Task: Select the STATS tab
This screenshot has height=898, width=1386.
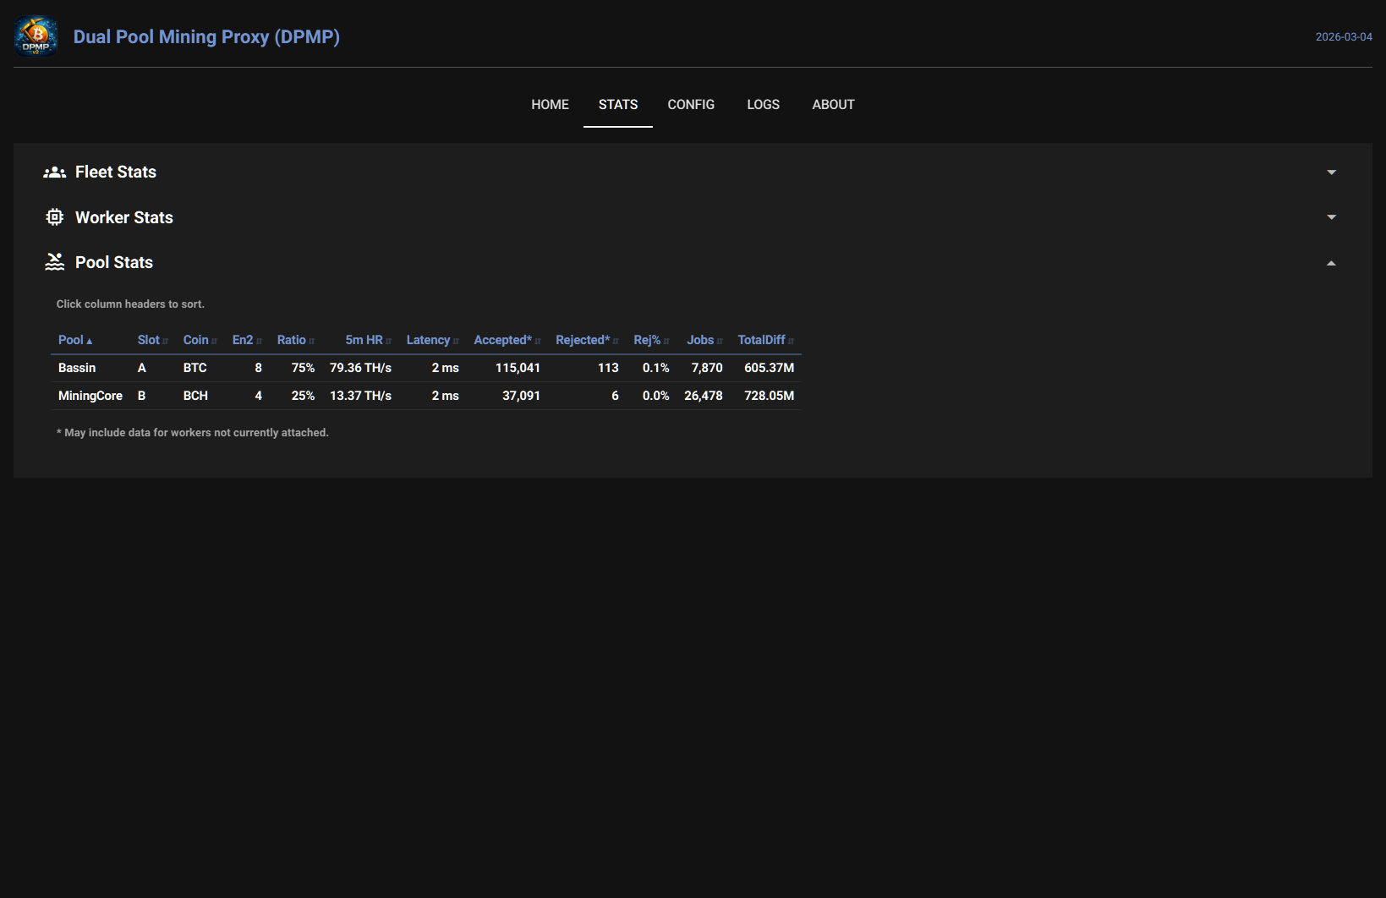Action: pyautogui.click(x=618, y=105)
